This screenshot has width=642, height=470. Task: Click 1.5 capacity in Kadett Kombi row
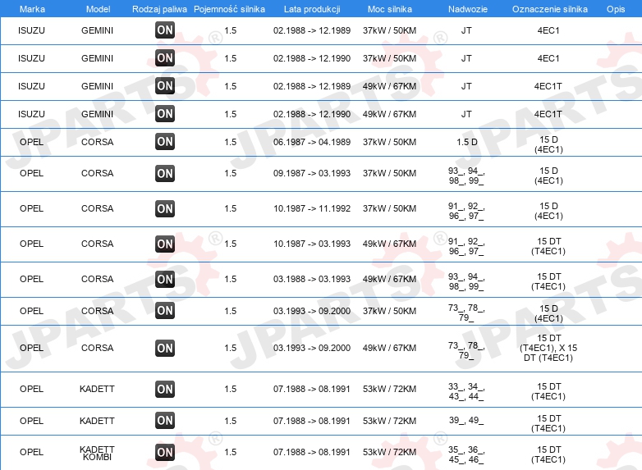tap(230, 452)
